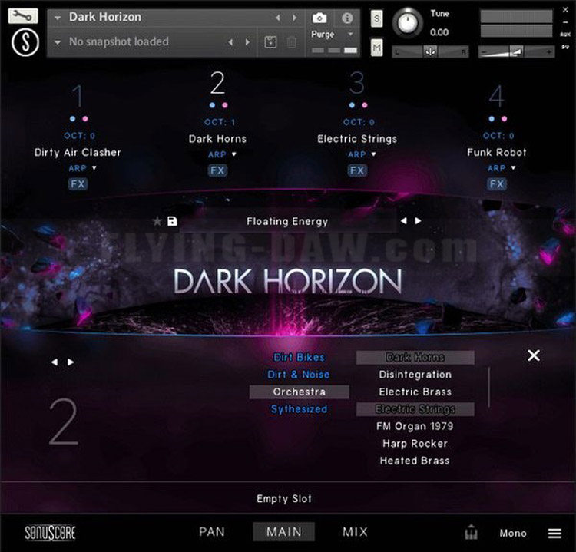Choose the FM Organ 1979 sound
This screenshot has height=552, width=576.
(x=415, y=426)
